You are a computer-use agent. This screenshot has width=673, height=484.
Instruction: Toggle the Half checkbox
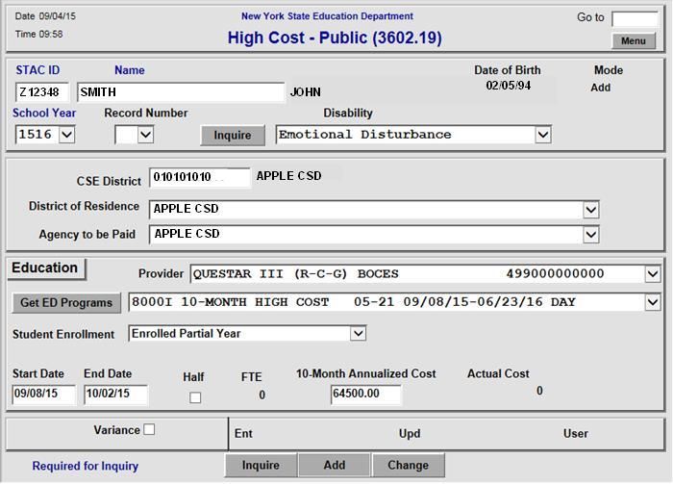[x=195, y=397]
